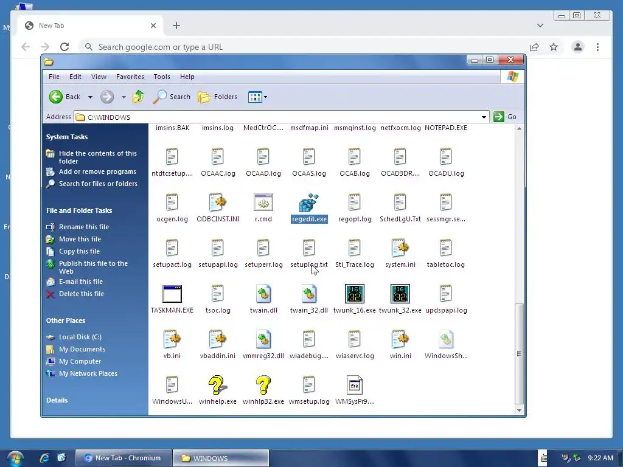
Task: Reload the page in Chromium
Action: (64, 47)
